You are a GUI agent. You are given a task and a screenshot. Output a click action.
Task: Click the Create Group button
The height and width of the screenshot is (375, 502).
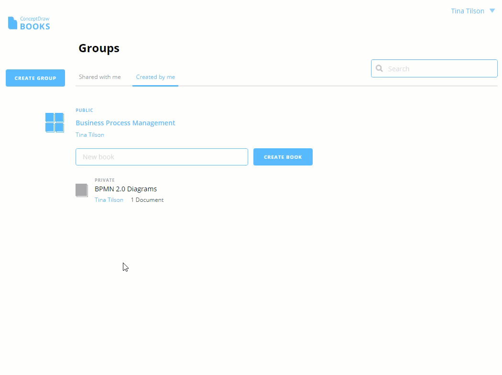[x=35, y=78]
